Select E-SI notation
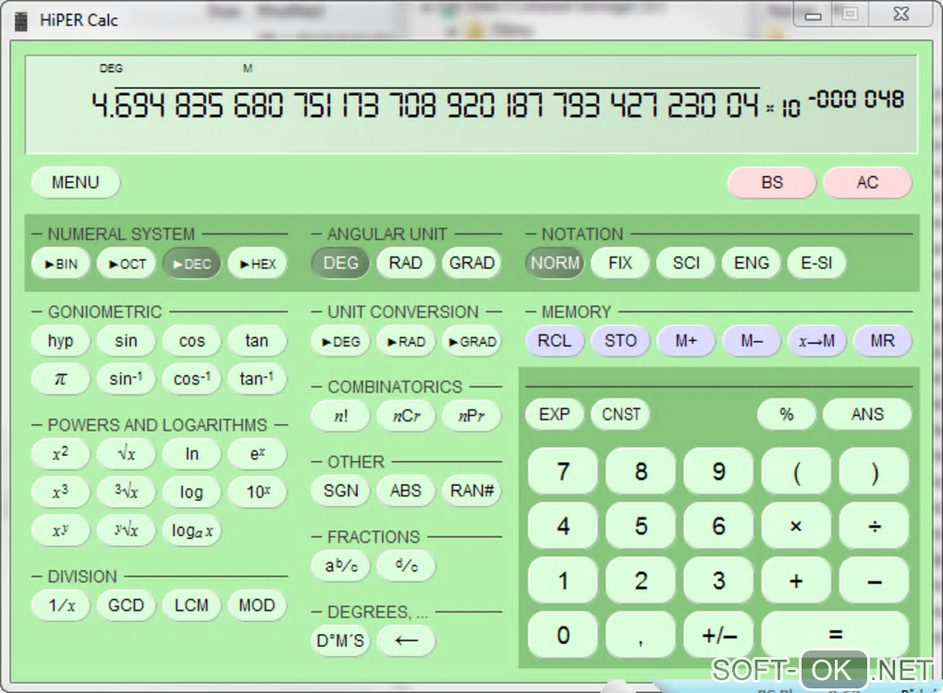Screen dimensions: 943x693 (816, 262)
